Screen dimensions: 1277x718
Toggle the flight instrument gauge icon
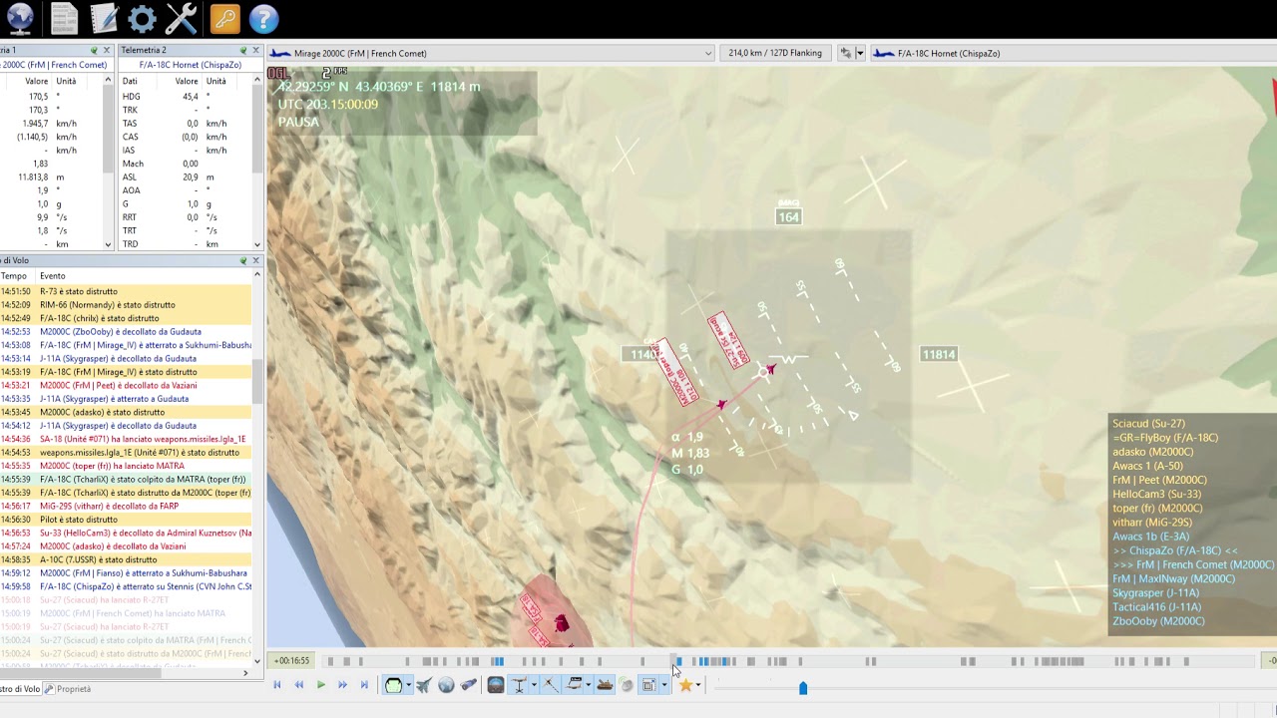click(496, 685)
